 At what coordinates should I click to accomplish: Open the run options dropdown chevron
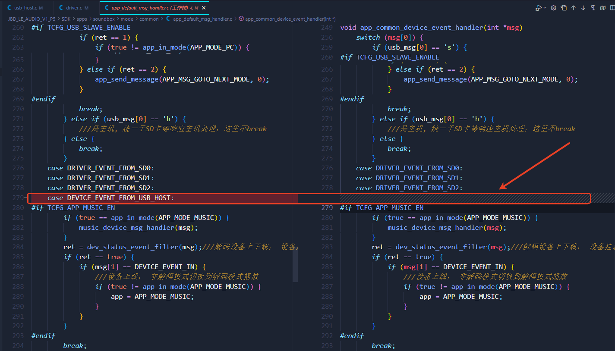[545, 8]
